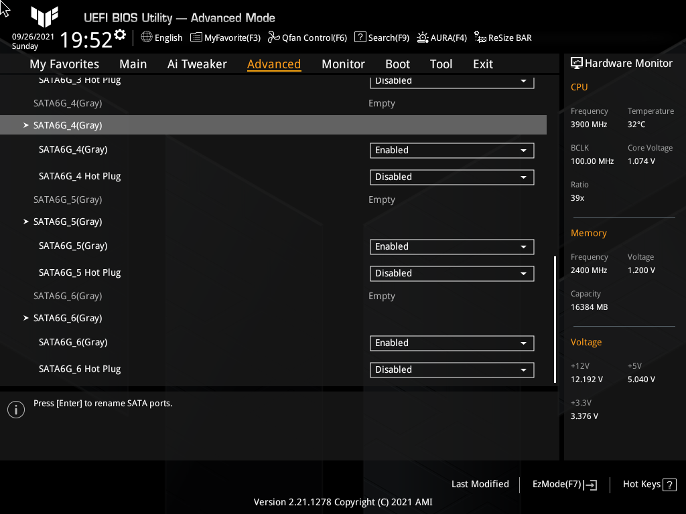Open the SATA6G_5 Hot Plug dropdown

pyautogui.click(x=452, y=273)
